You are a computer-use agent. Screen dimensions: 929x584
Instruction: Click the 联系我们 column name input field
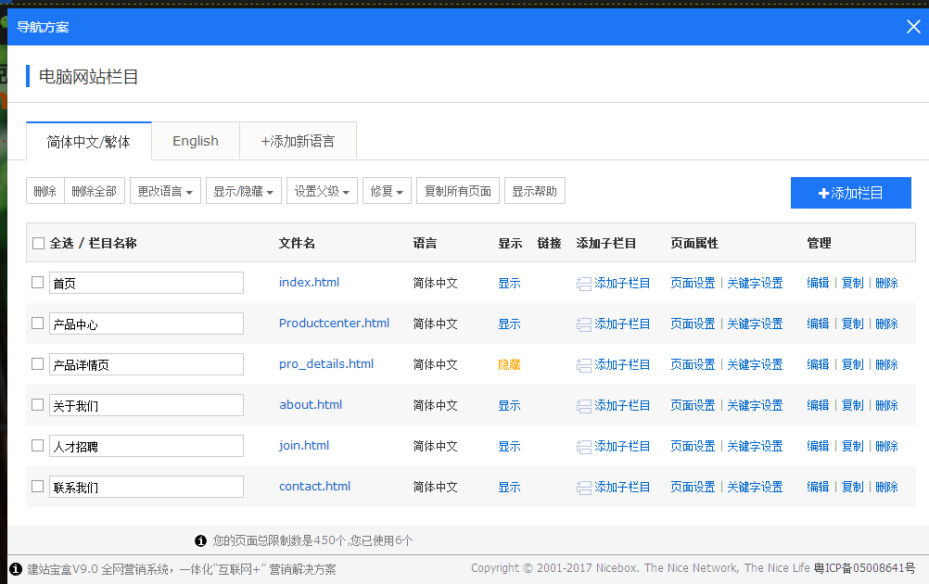coord(146,487)
